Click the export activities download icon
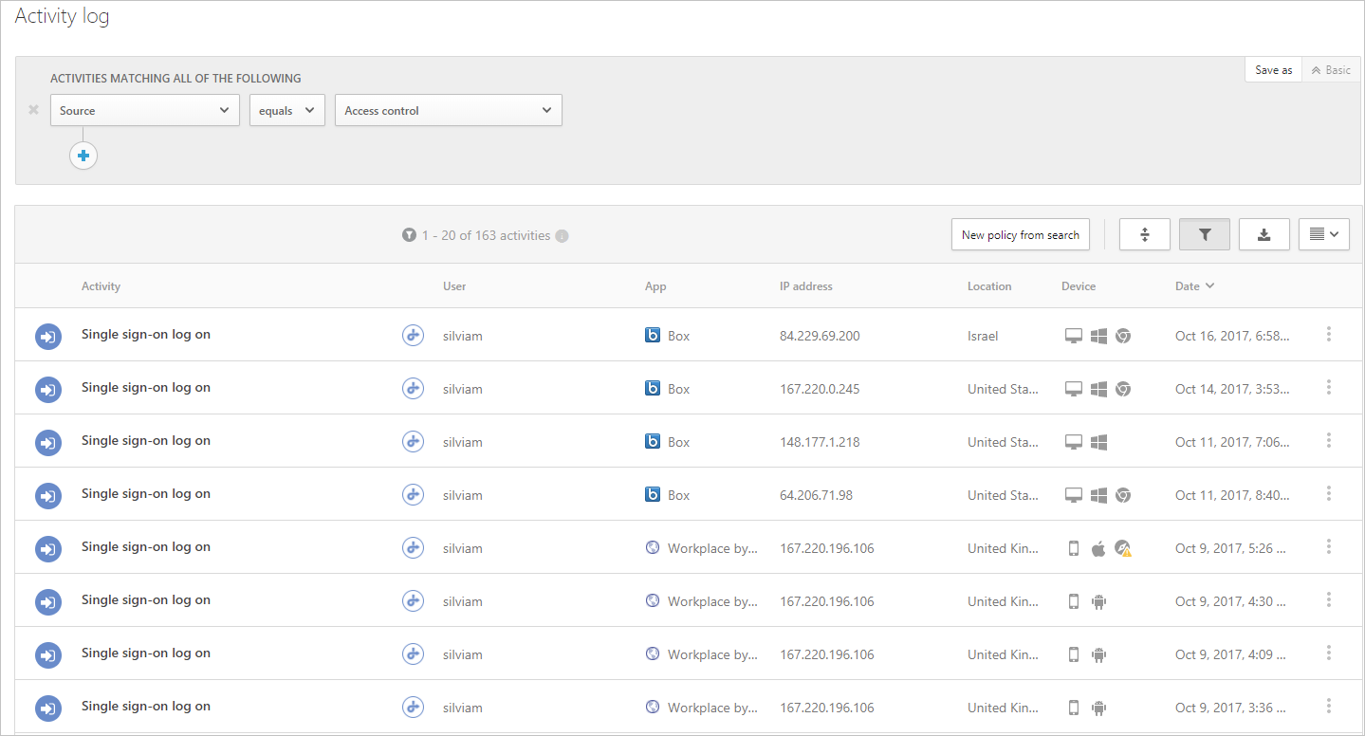This screenshot has height=736, width=1365. click(x=1264, y=233)
